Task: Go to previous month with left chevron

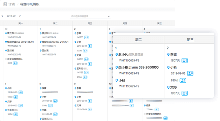Action: (2, 16)
